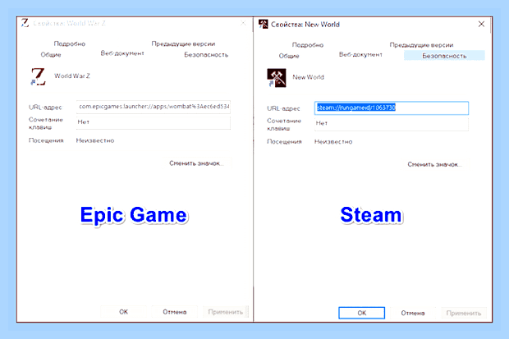
Task: Click Сменить значок in New World window
Action: coord(434,165)
